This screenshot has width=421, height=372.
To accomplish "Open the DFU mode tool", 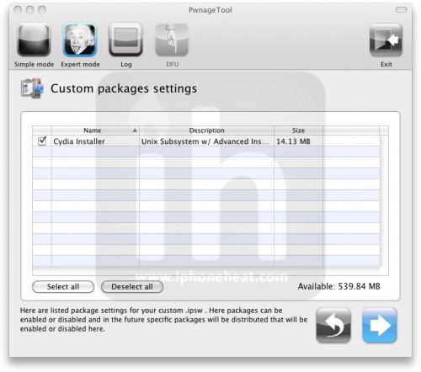I will [x=172, y=40].
